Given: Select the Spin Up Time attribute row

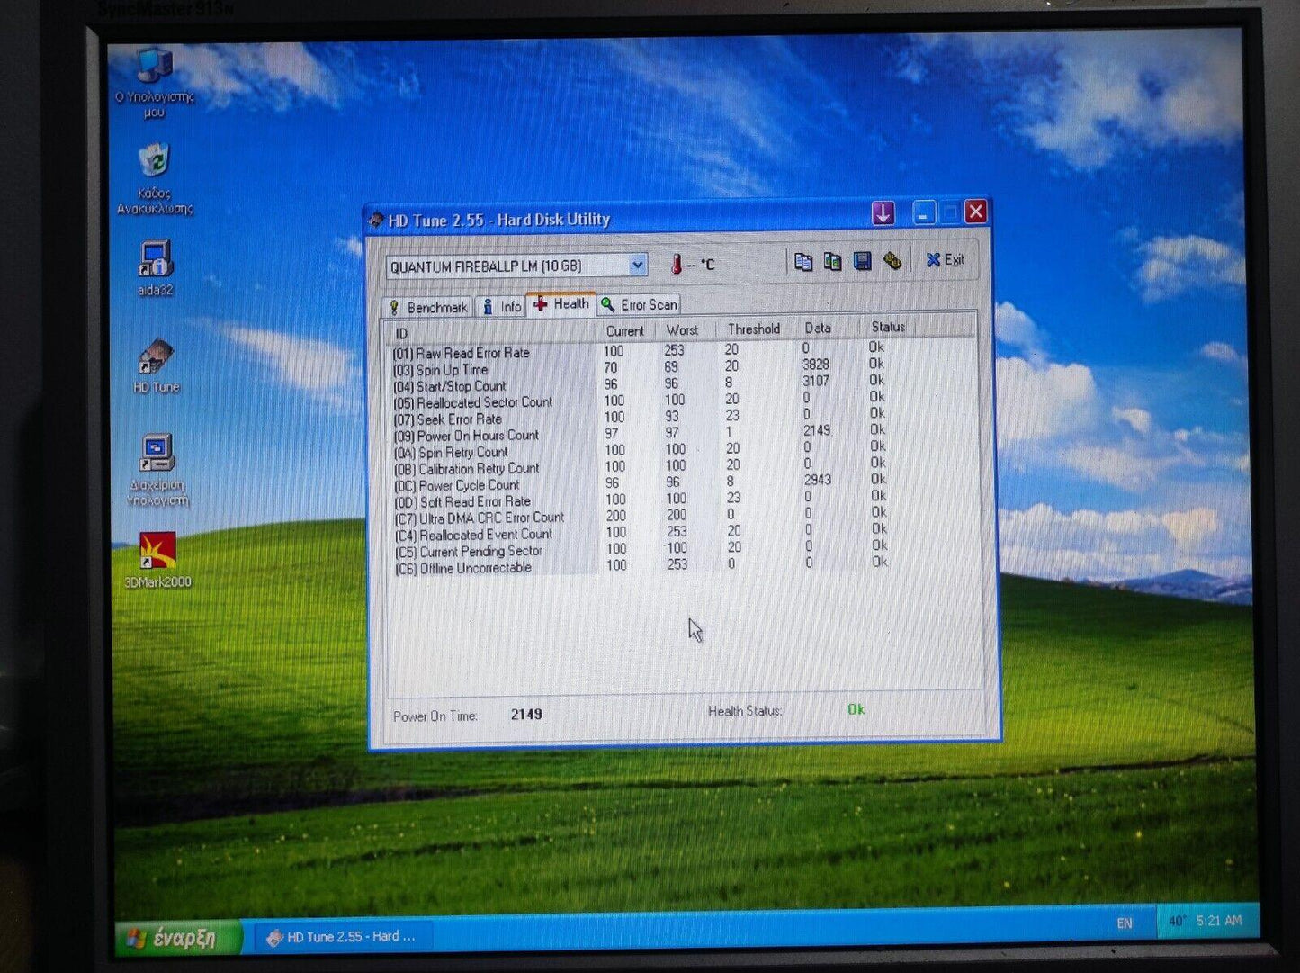Looking at the screenshot, I should pyautogui.click(x=452, y=370).
